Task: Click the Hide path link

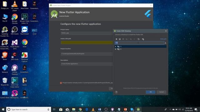Action: [x=163, y=39]
